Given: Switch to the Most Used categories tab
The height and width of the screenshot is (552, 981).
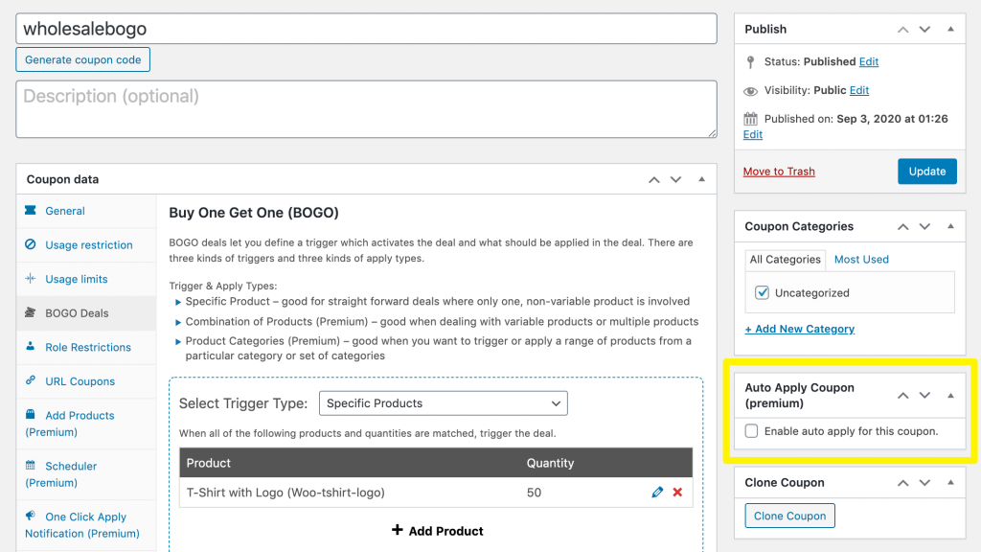Looking at the screenshot, I should [x=861, y=260].
